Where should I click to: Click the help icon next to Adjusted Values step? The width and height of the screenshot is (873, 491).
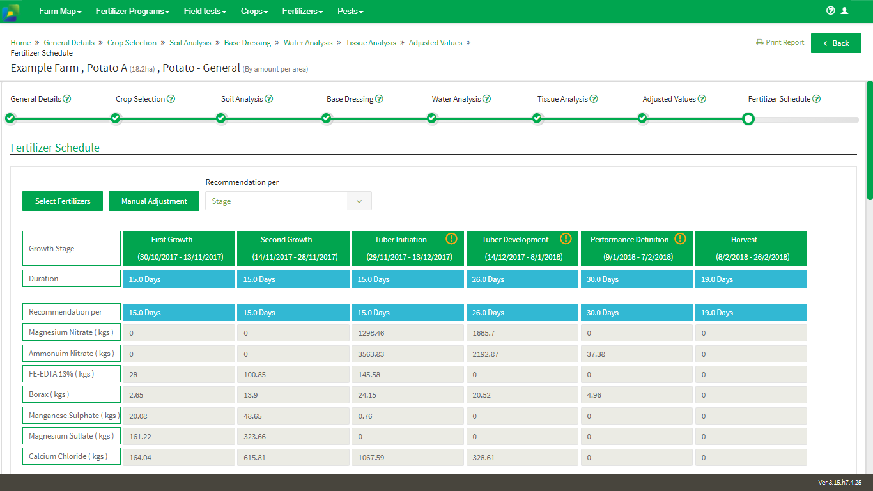pos(702,99)
